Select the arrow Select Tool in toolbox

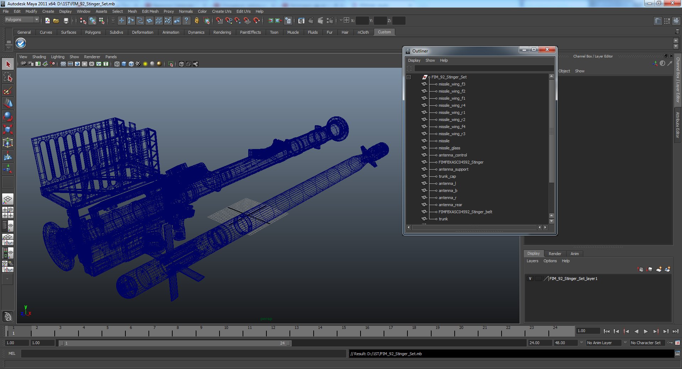(x=8, y=64)
